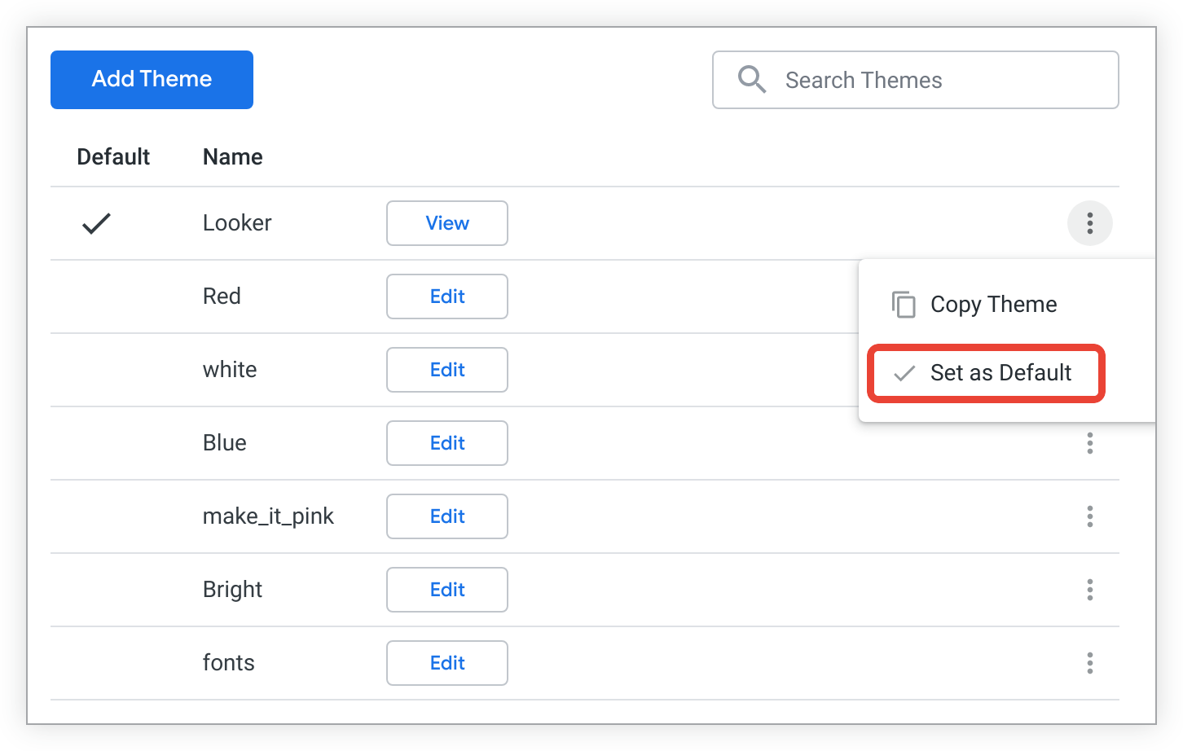Open the three-dot menu for the Blue theme
This screenshot has height=751, width=1183.
pyautogui.click(x=1090, y=443)
